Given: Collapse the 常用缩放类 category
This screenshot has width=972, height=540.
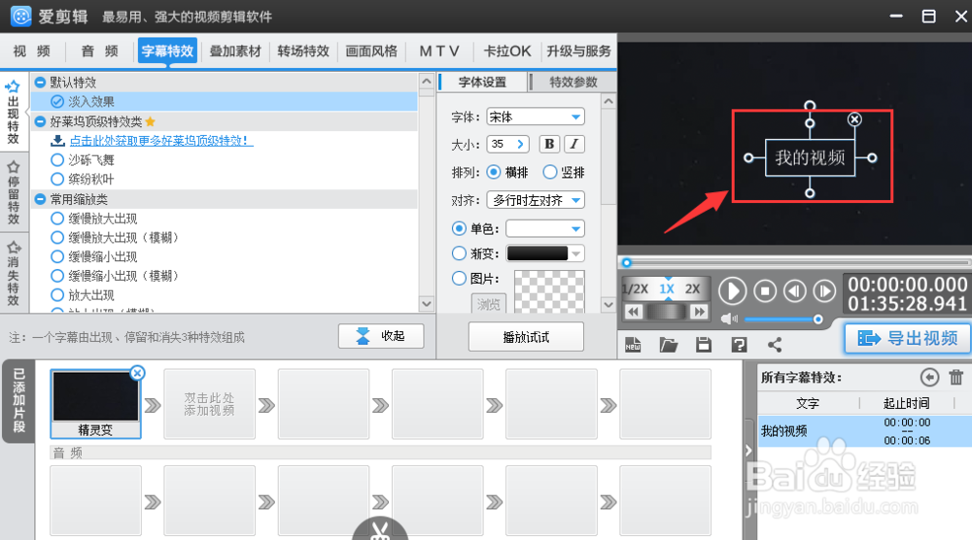Looking at the screenshot, I should (40, 199).
